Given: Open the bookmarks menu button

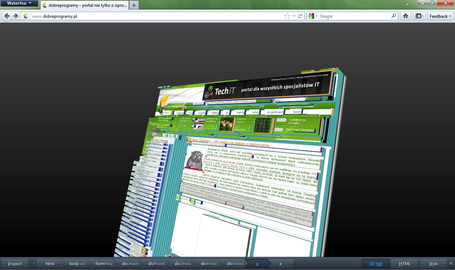Looking at the screenshot, I should pos(419,16).
